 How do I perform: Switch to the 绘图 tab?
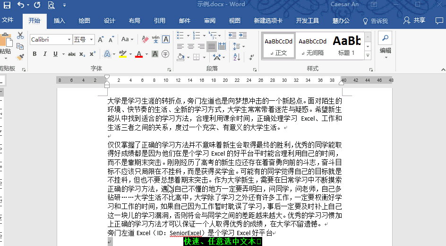tap(85, 20)
